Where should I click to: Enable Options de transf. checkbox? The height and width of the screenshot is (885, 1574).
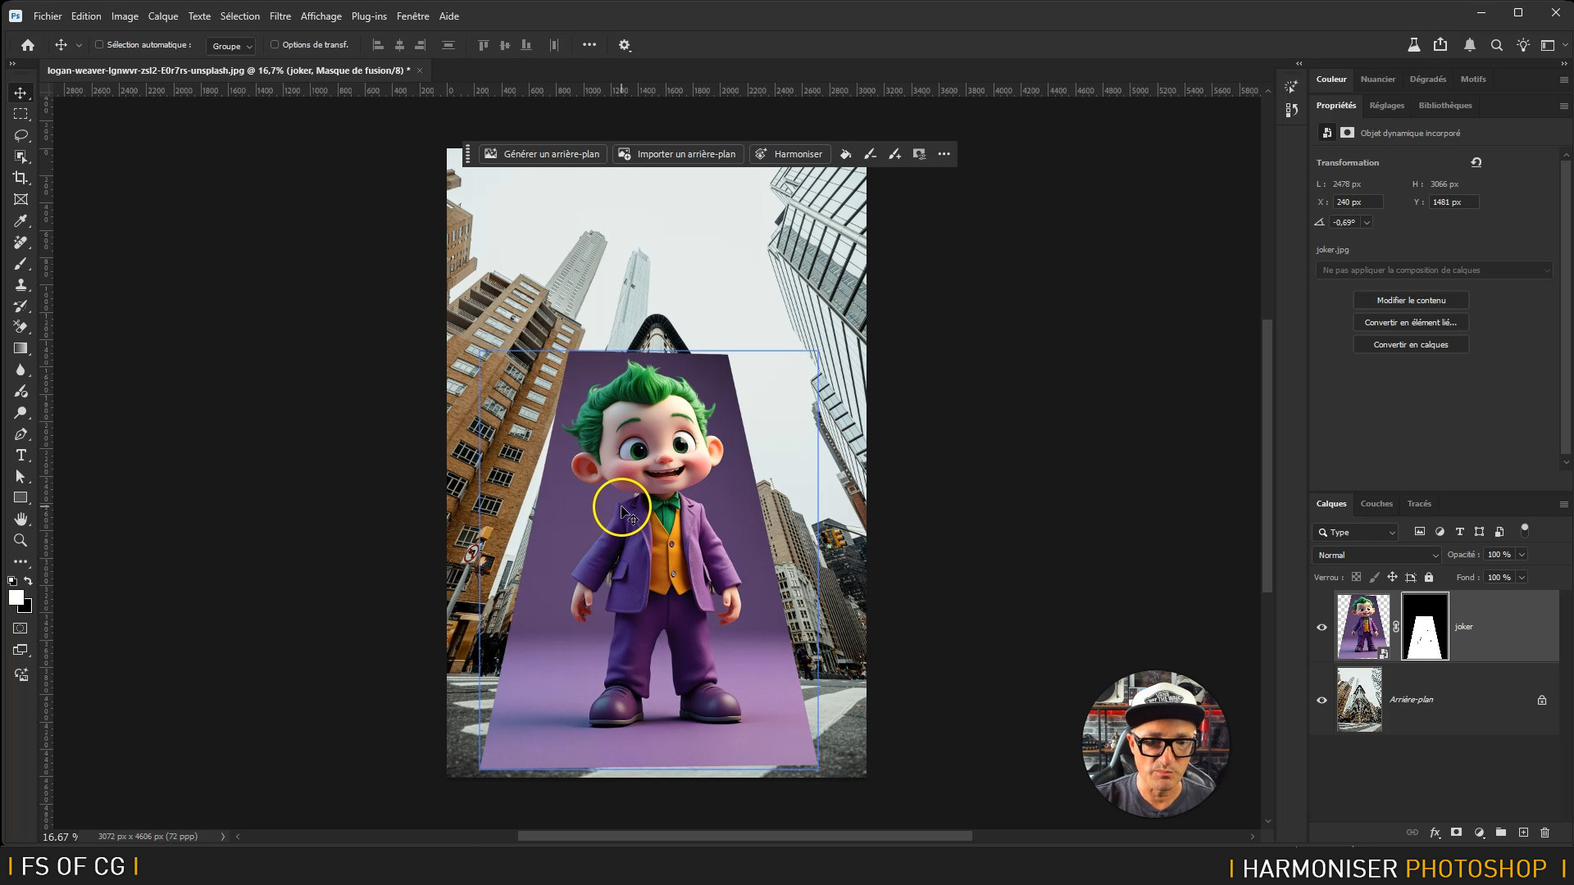[275, 45]
